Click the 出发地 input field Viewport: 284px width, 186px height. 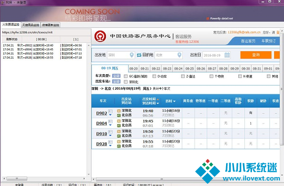121,55
